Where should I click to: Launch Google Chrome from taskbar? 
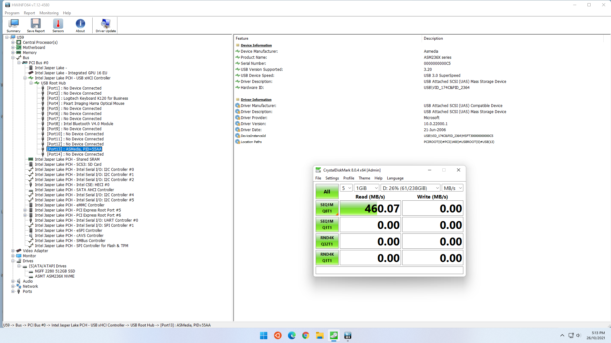pyautogui.click(x=305, y=335)
